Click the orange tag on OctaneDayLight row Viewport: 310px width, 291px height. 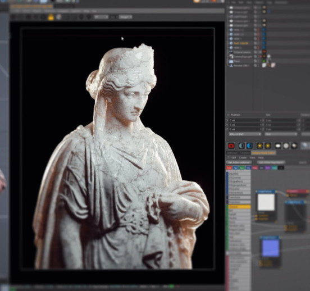(264, 57)
